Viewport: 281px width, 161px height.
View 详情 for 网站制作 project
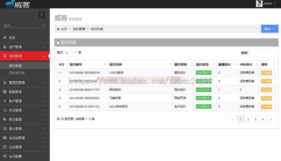click(x=266, y=90)
